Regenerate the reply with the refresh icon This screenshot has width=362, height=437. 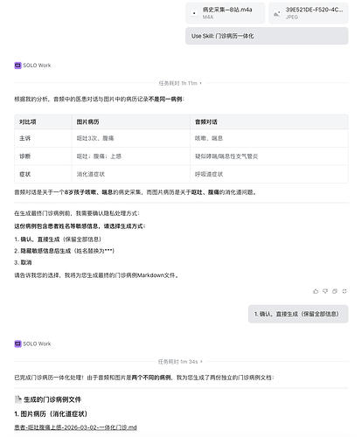pyautogui.click(x=345, y=291)
